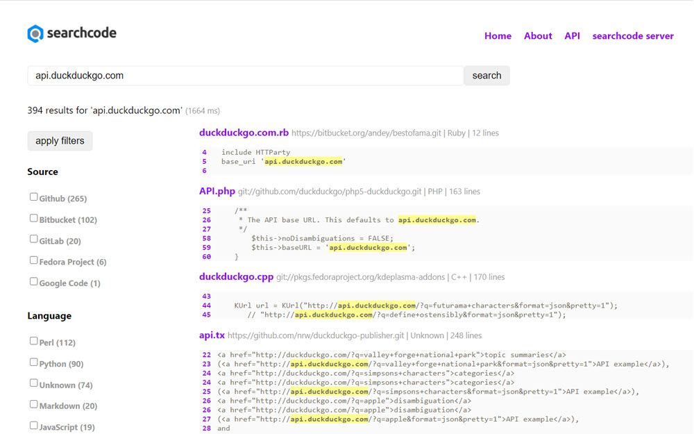The image size is (694, 434).
Task: Click the searchcode logo icon
Action: (x=35, y=33)
